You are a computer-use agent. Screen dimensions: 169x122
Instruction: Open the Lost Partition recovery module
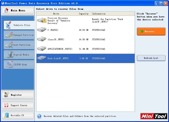(x=19, y=45)
